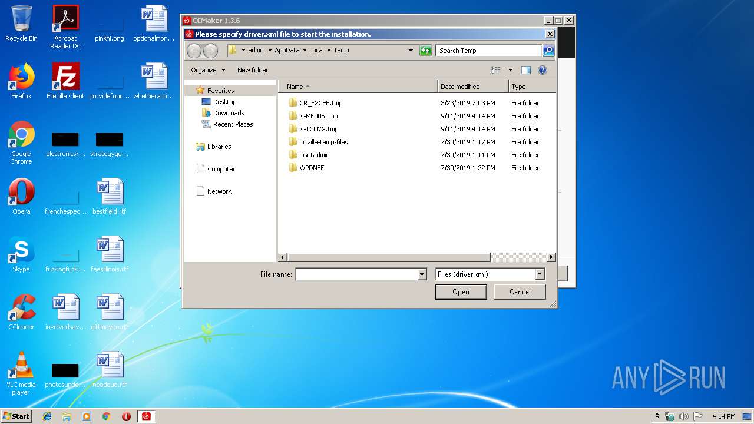754x424 pixels.
Task: Click the Forward navigation arrow in the dialog
Action: [x=210, y=51]
